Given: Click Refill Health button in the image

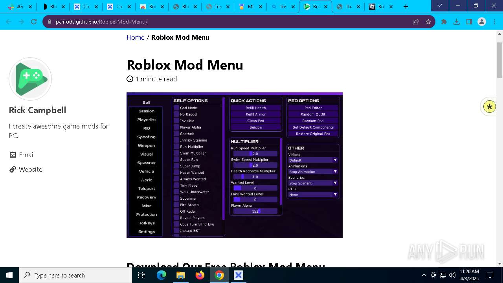Looking at the screenshot, I should [255, 108].
